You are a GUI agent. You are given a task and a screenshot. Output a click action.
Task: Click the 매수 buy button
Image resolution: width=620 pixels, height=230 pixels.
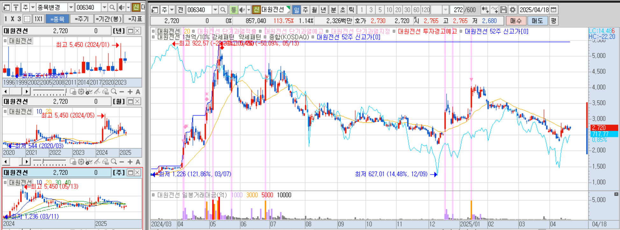516,21
